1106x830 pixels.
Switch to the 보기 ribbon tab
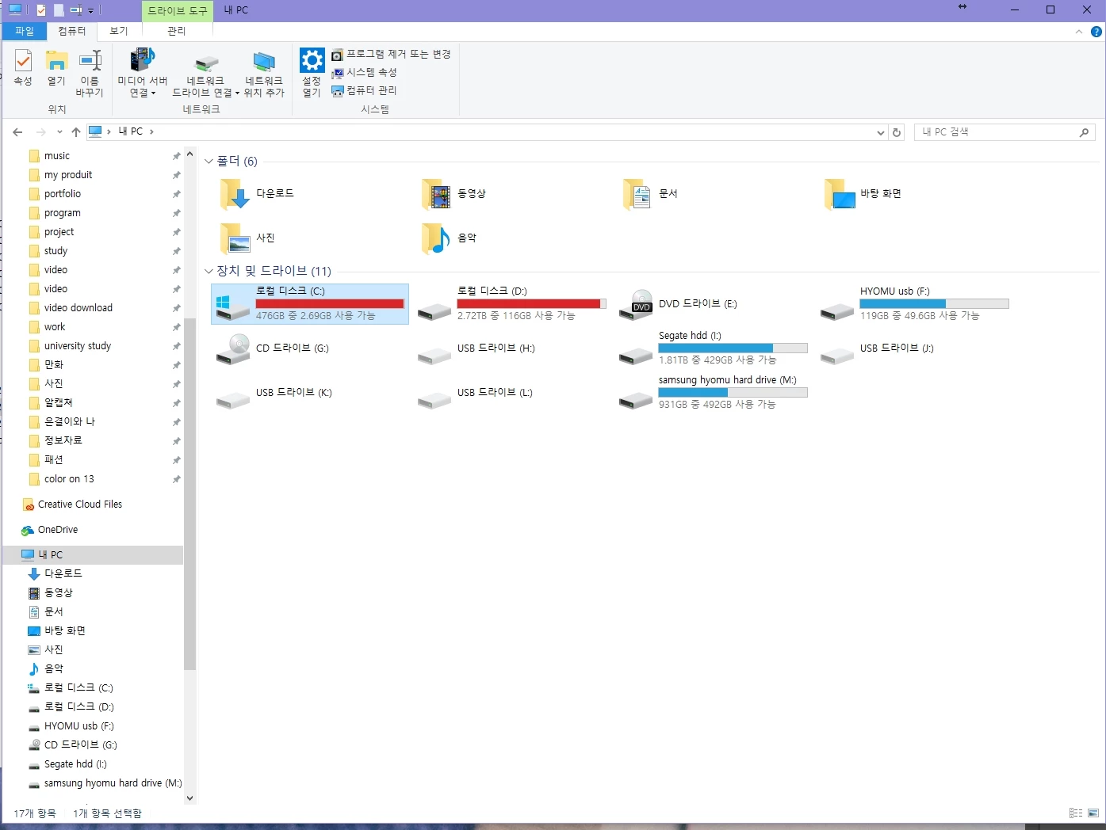click(119, 31)
